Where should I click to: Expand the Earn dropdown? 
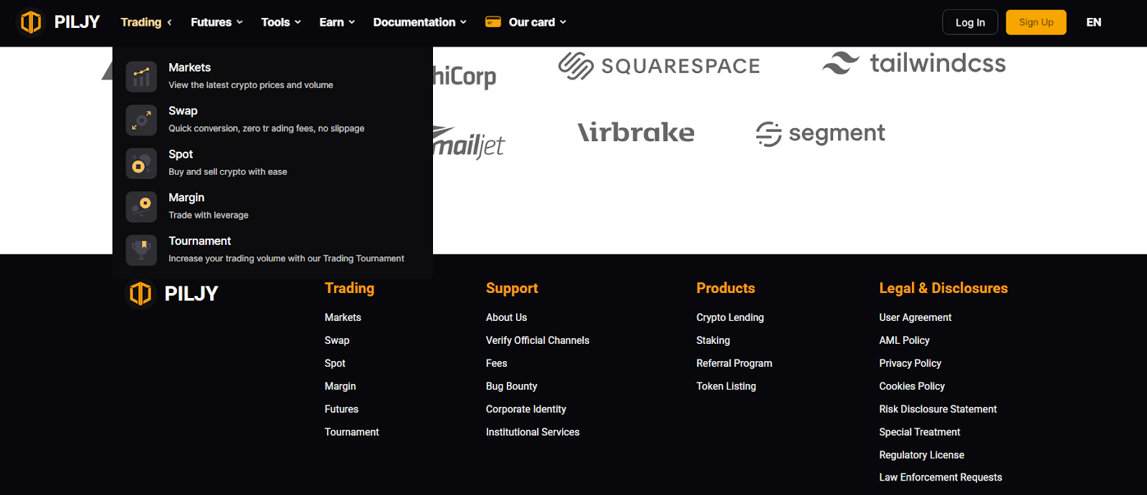point(337,22)
